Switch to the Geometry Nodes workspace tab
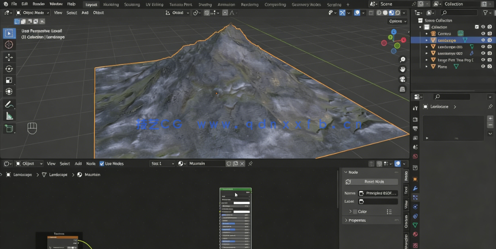496x249 pixels. point(306,4)
